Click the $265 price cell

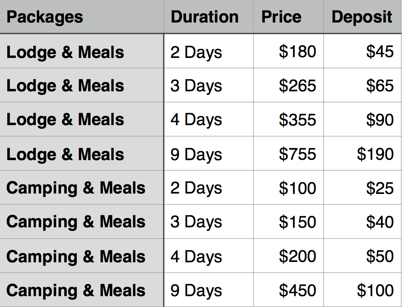288,85
